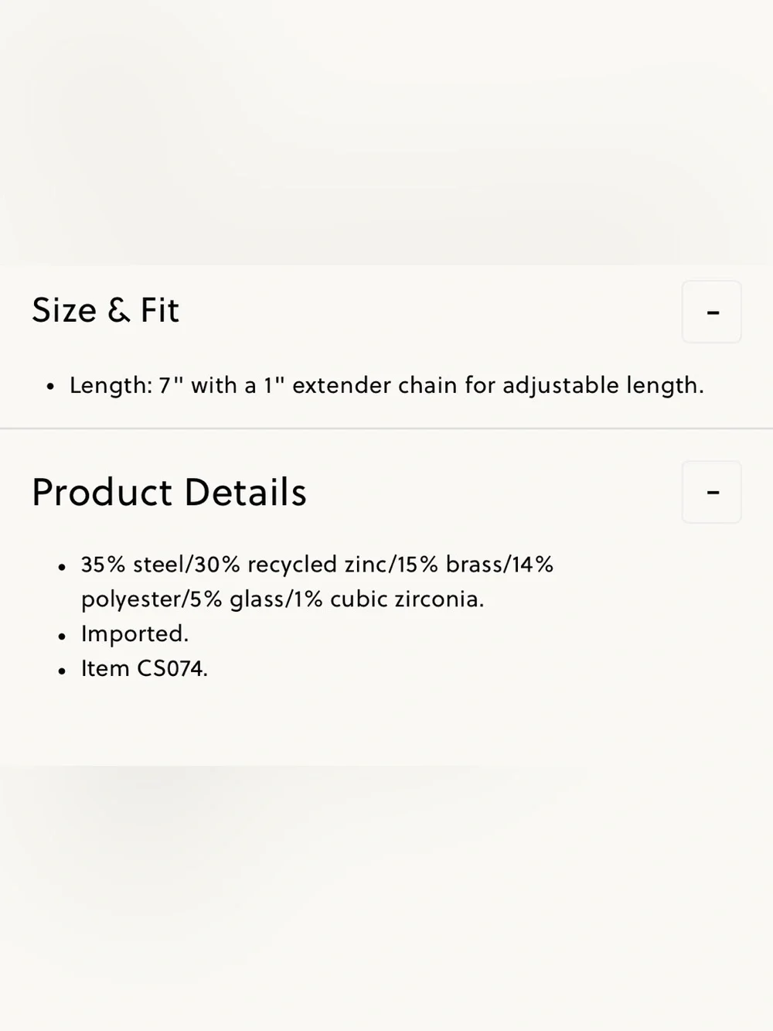Click the word 'Details' in Product Details
The height and width of the screenshot is (1031, 773).
(245, 492)
